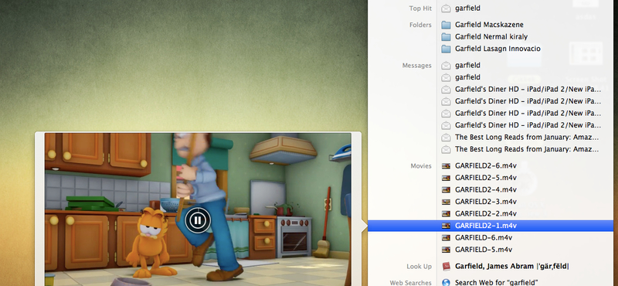Screen dimensions: 618x286
Task: Open the 'Garfield, James Abram' Look Up definition
Action: coord(512,266)
